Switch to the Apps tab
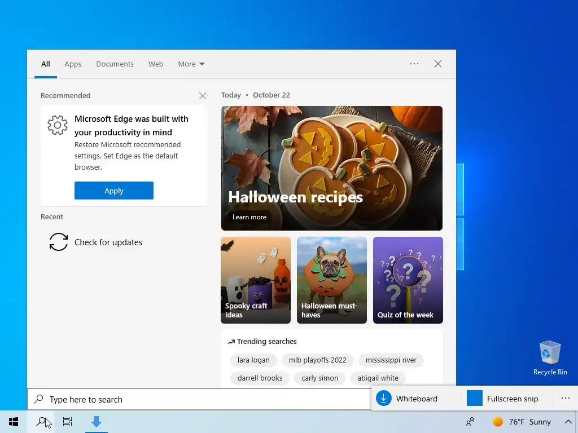 [73, 64]
